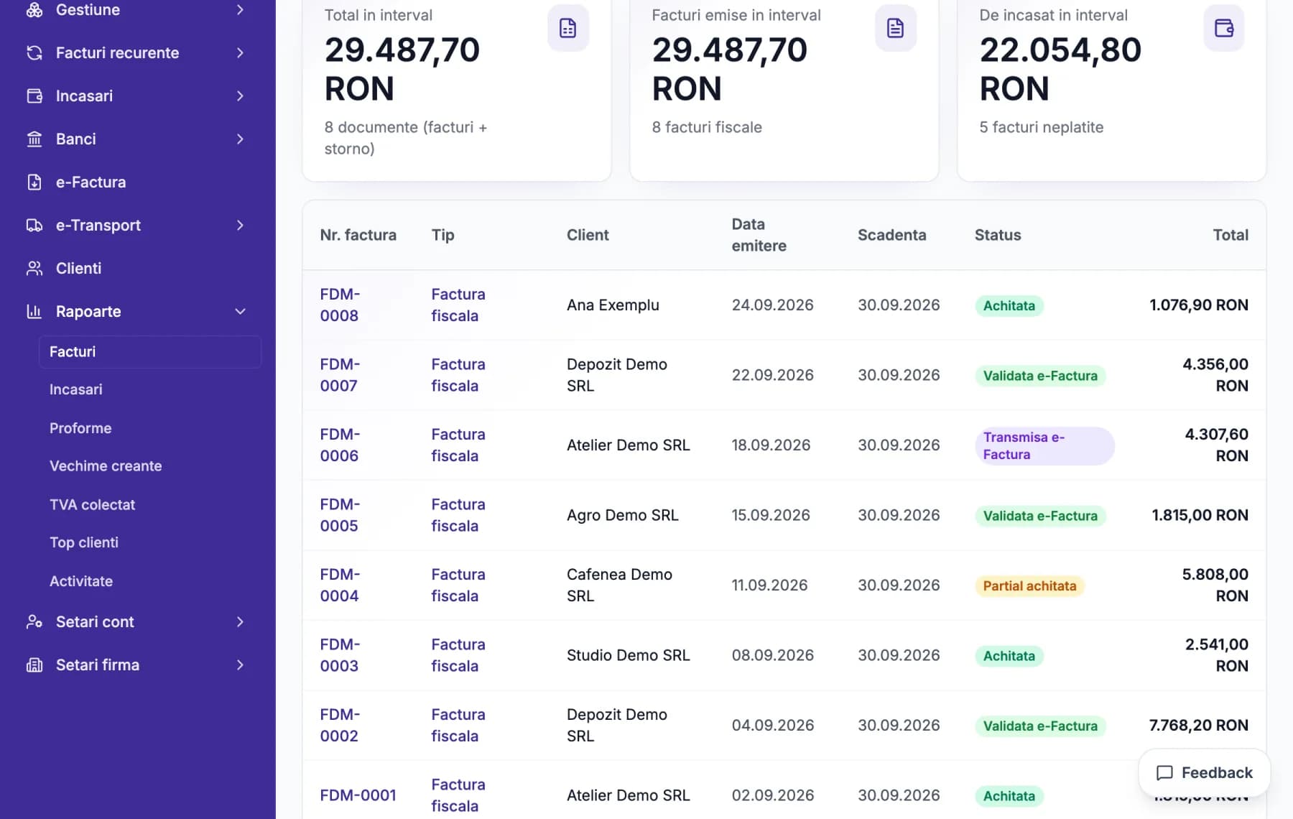This screenshot has height=819, width=1293.
Task: Click the Feedback button
Action: click(1204, 773)
